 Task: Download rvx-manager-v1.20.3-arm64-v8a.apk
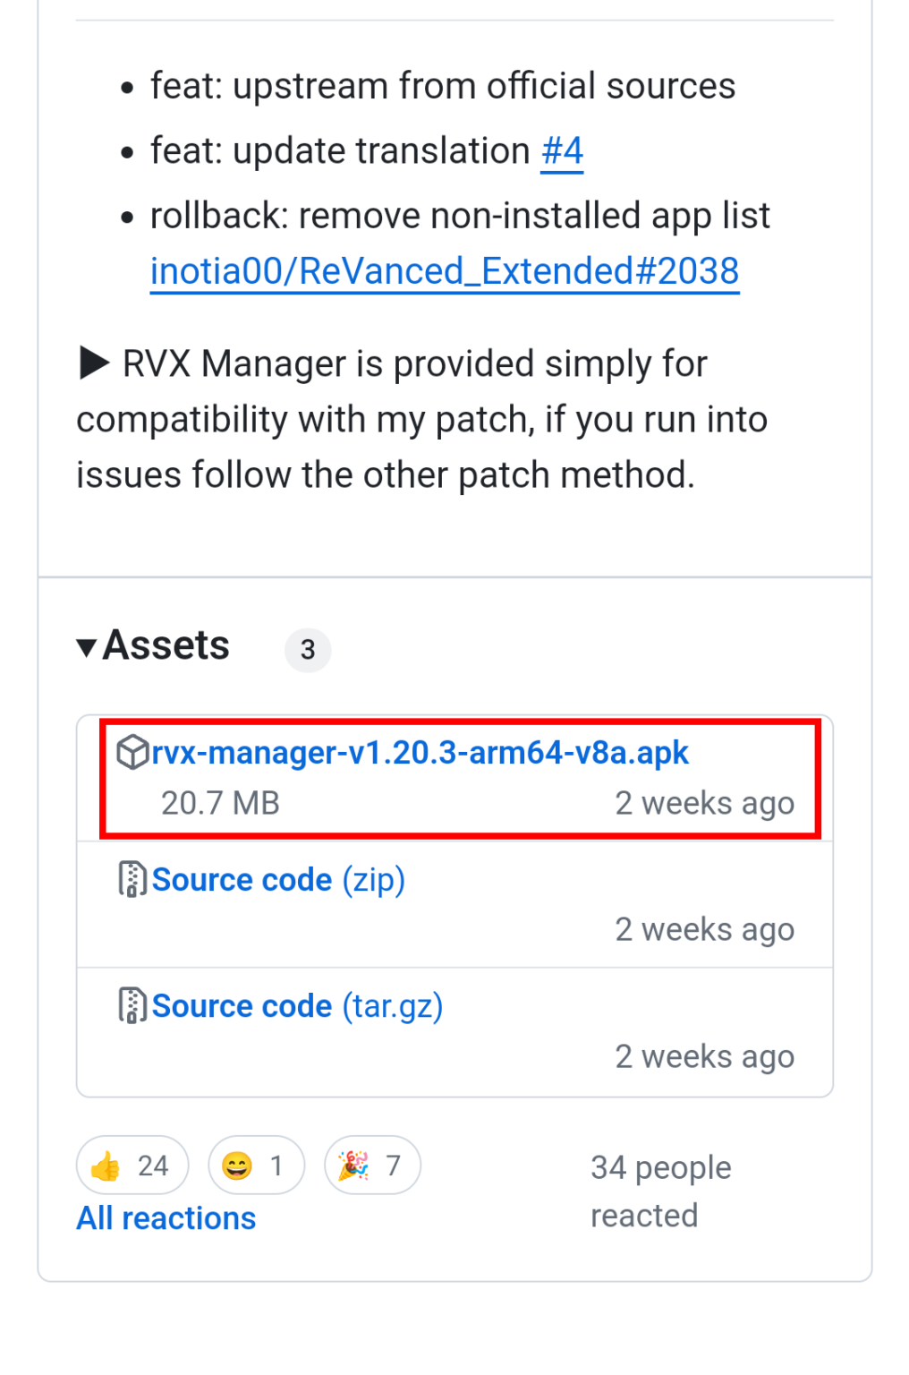(x=421, y=753)
